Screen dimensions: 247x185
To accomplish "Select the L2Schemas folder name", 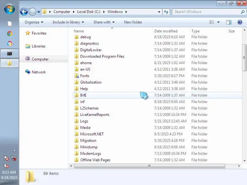I will (x=89, y=108).
